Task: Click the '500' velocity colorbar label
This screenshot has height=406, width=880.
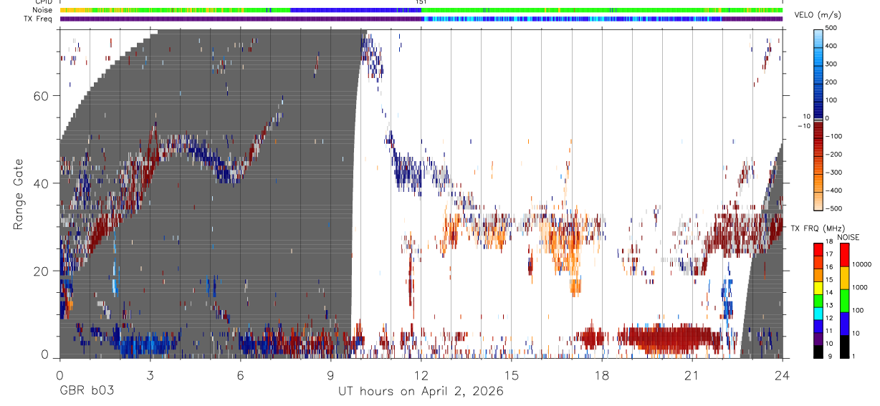Action: pos(831,29)
